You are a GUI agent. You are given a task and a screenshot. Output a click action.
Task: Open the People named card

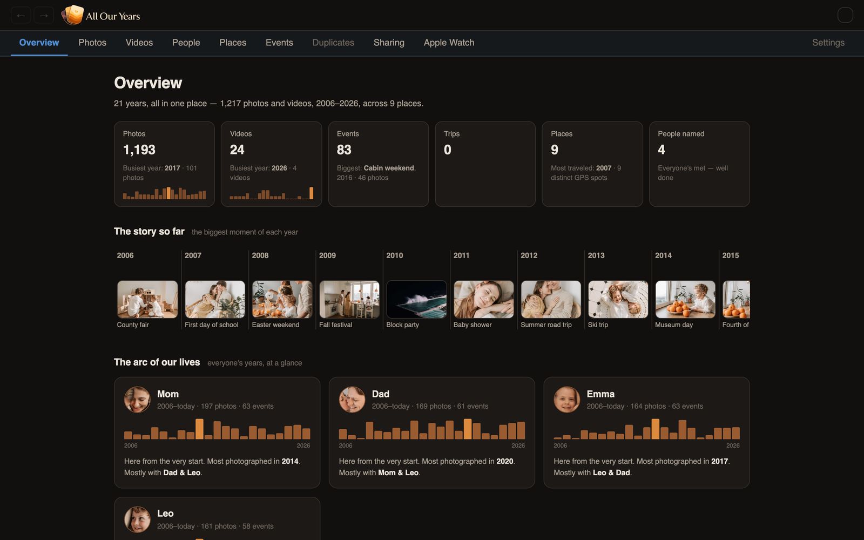(699, 164)
